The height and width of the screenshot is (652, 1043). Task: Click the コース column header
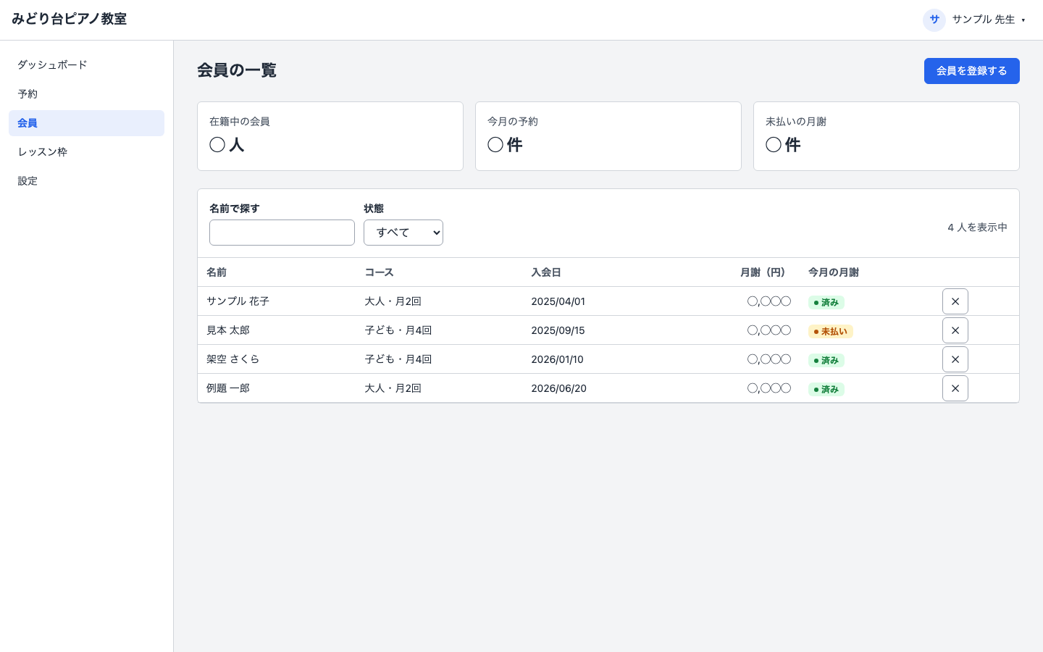[379, 272]
